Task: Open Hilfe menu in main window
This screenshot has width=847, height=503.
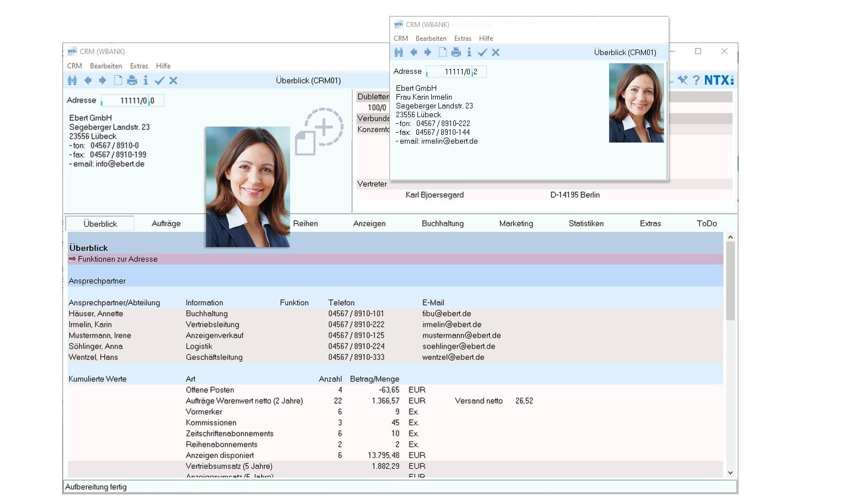Action: click(x=163, y=65)
